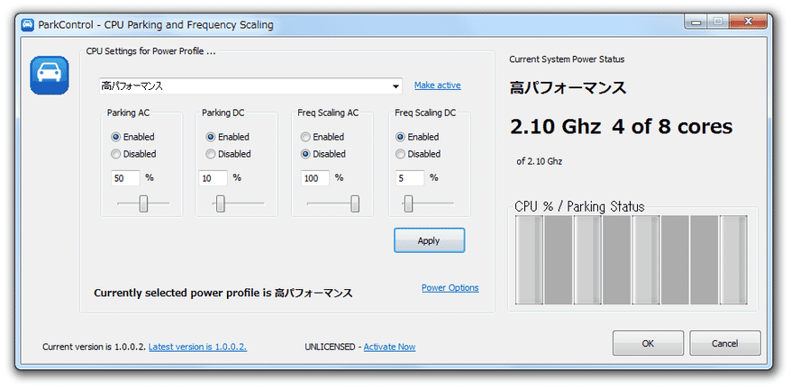Click the 4 of 8 cores text
The image size is (791, 388).
672,126
